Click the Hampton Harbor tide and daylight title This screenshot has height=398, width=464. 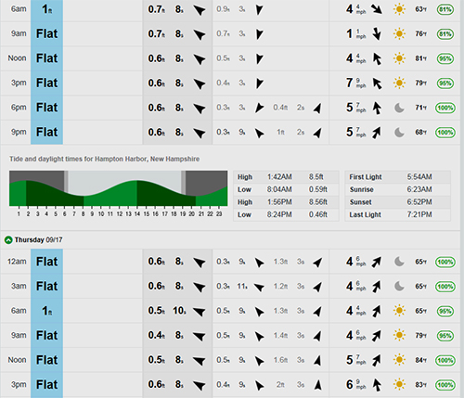tap(104, 159)
